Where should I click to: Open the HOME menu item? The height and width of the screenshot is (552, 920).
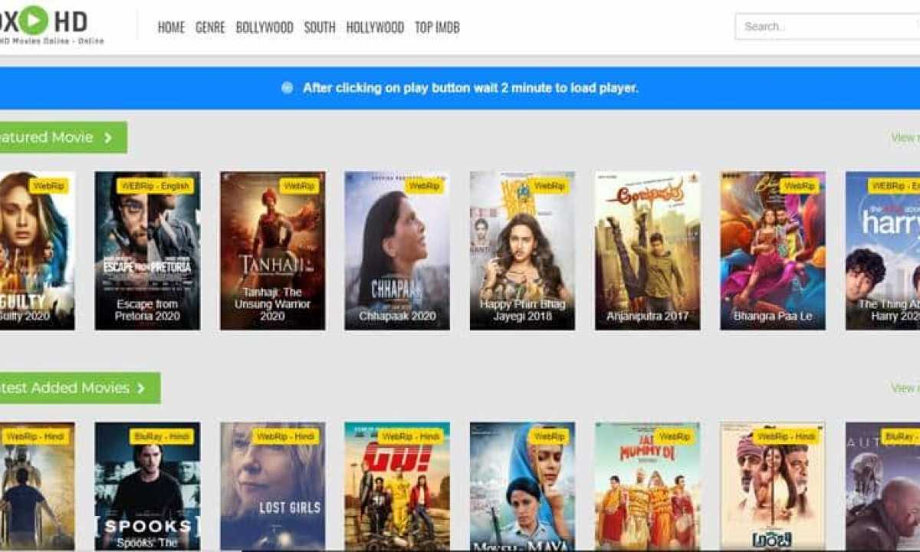(171, 28)
